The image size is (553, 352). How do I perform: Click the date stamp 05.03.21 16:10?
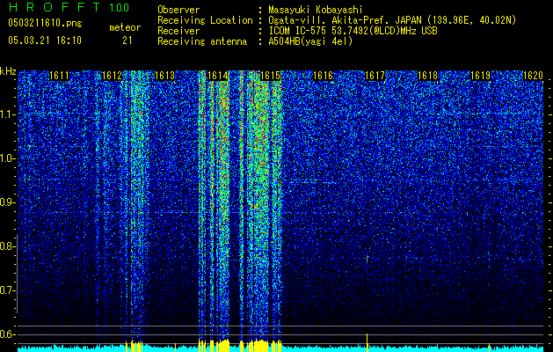[x=45, y=40]
